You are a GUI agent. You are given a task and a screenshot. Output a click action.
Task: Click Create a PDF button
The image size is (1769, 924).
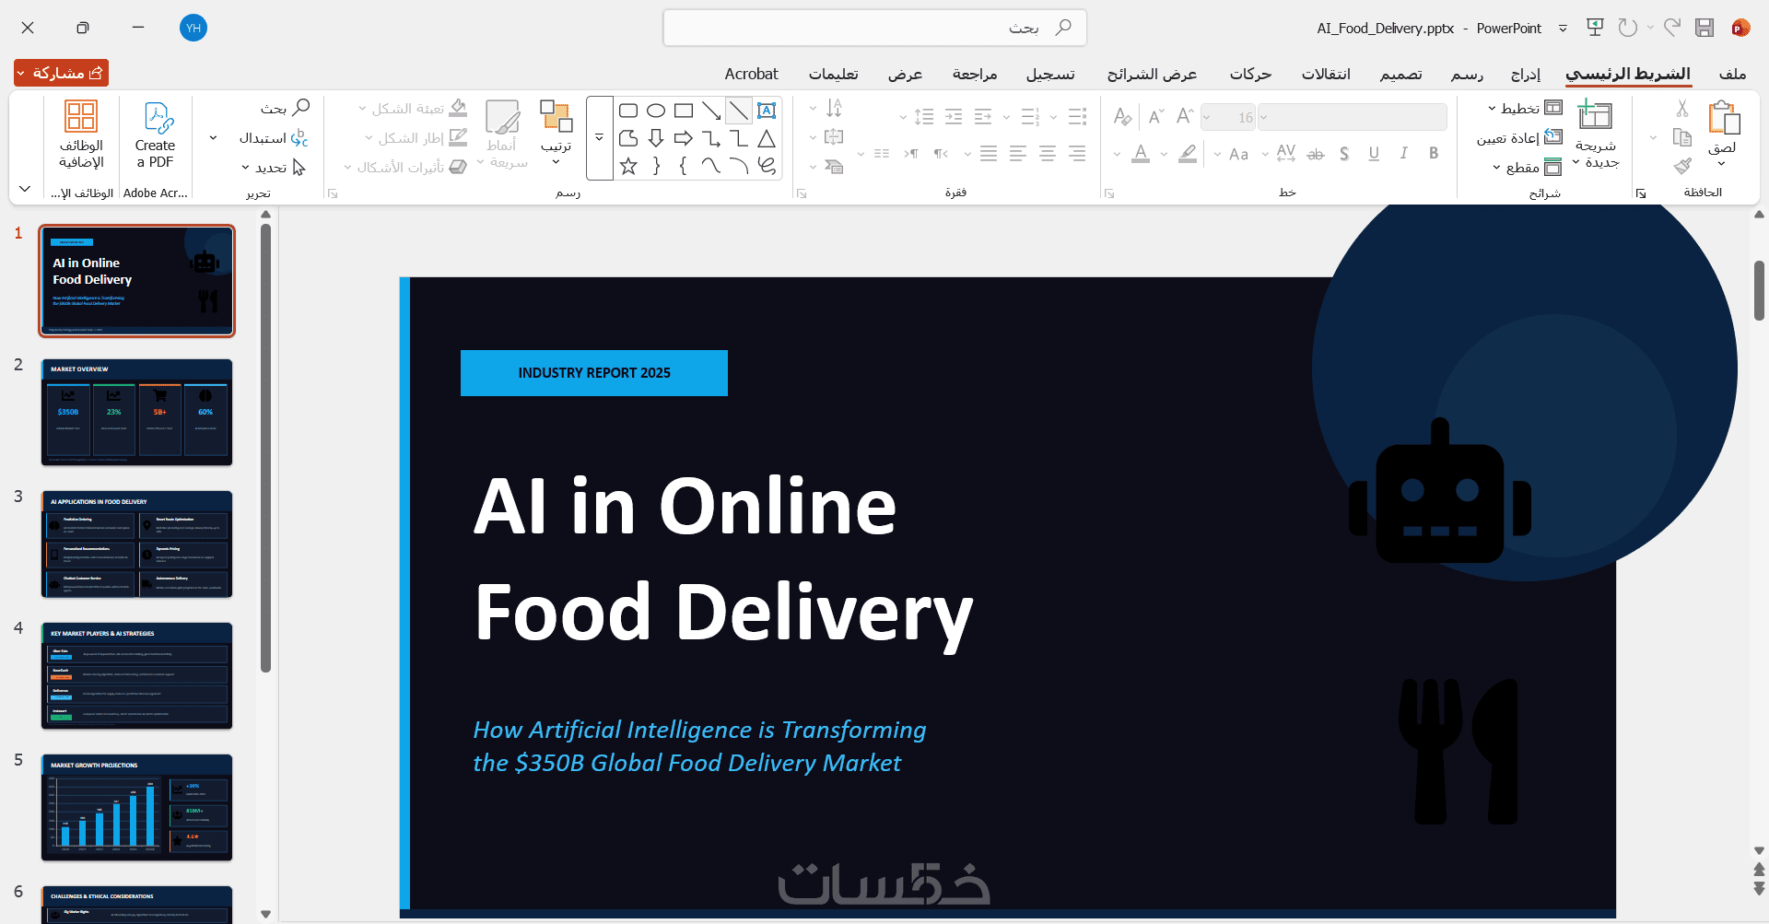tap(155, 135)
